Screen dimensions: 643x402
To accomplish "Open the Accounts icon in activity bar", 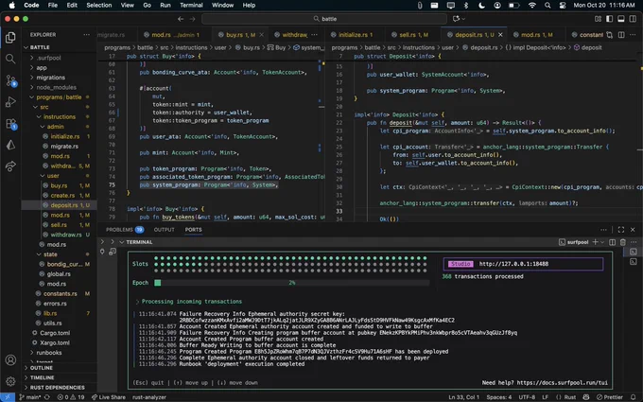I will [x=10, y=359].
